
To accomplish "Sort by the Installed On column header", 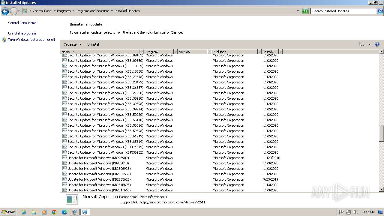I will pyautogui.click(x=270, y=52).
